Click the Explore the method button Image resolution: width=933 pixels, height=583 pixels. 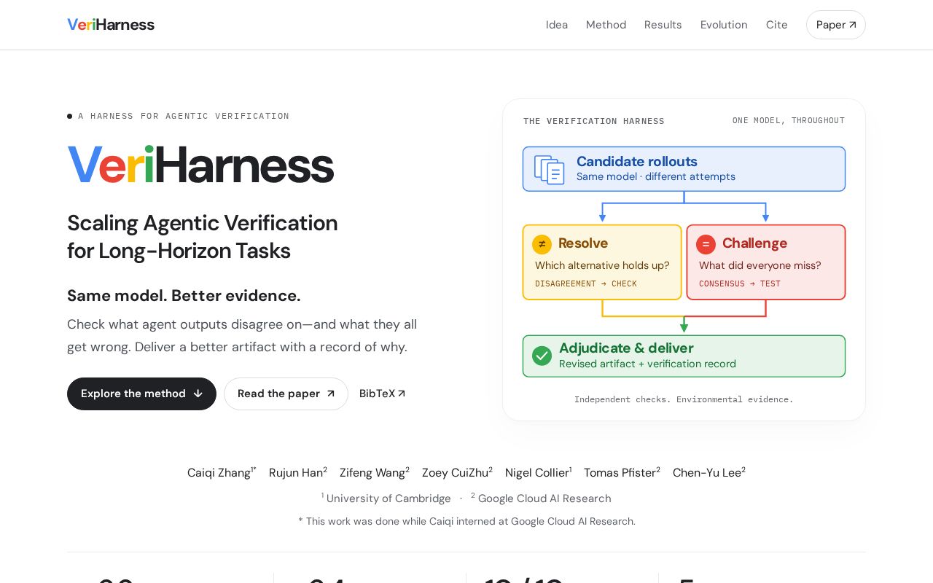(x=141, y=394)
